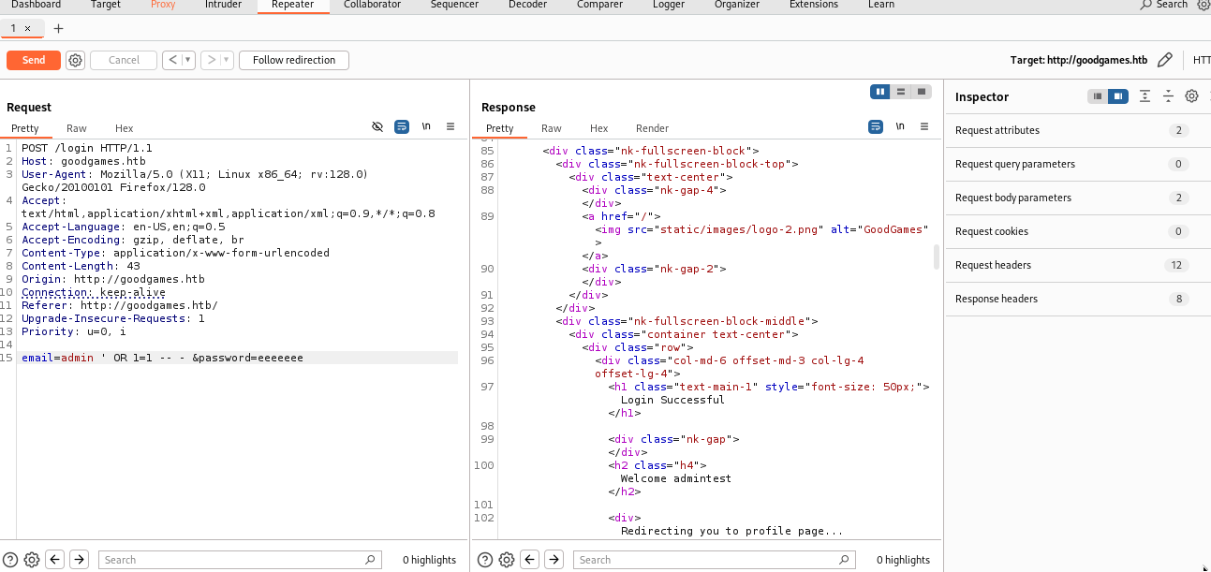
Task: Switch Response view to Raw
Action: click(x=552, y=128)
